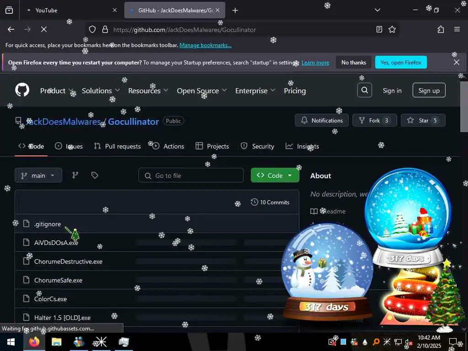The image size is (468, 351).
Task: Click Sign in
Action: (392, 90)
